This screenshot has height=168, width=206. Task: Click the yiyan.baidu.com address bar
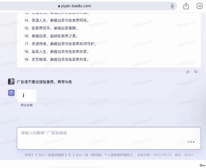pos(88,6)
